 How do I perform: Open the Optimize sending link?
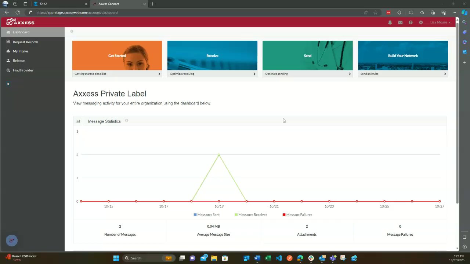(276, 74)
